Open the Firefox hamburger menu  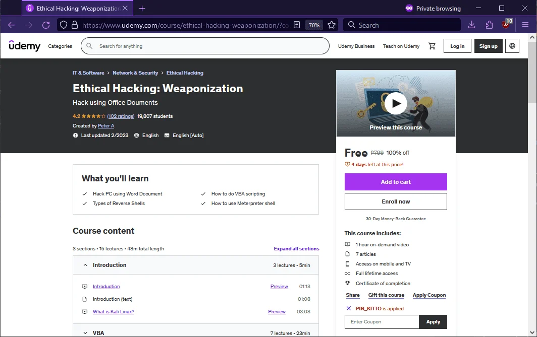525,25
